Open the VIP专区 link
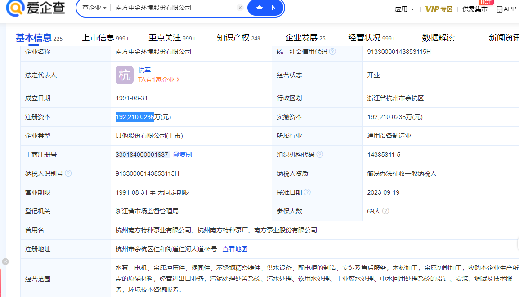The image size is (519, 297). [x=439, y=9]
